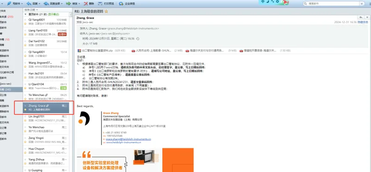Click the paperclip icon on Zhang, Grace email
371x172 pixels.
[47, 106]
